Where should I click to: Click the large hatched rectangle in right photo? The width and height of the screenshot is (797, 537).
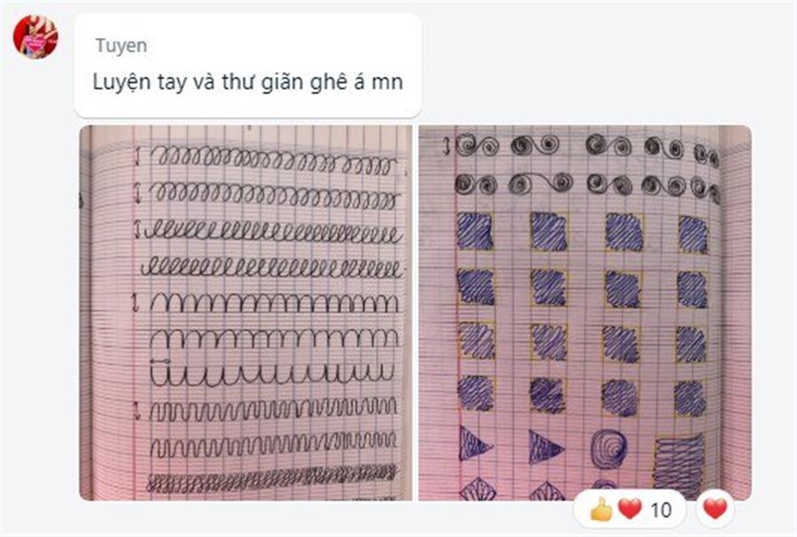(679, 464)
